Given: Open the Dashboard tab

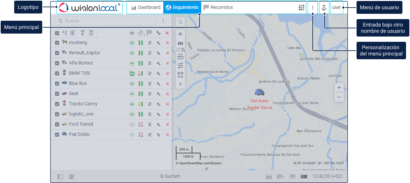Looking at the screenshot, I should tap(146, 8).
